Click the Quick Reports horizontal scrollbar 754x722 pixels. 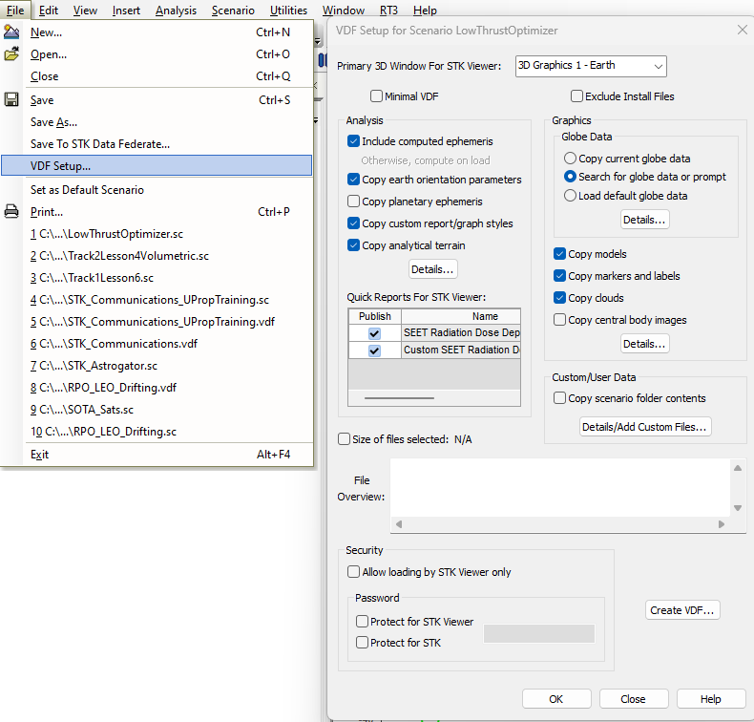coord(399,398)
